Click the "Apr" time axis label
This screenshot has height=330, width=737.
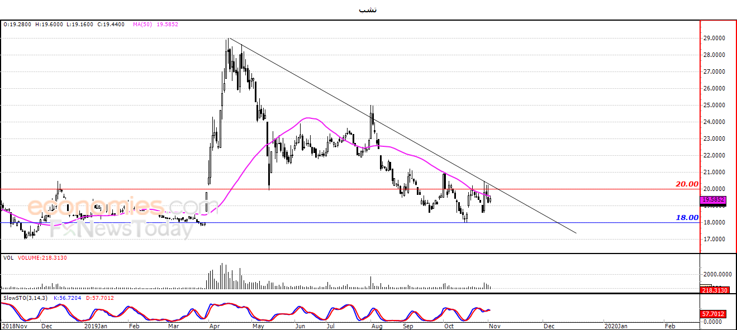click(x=215, y=325)
